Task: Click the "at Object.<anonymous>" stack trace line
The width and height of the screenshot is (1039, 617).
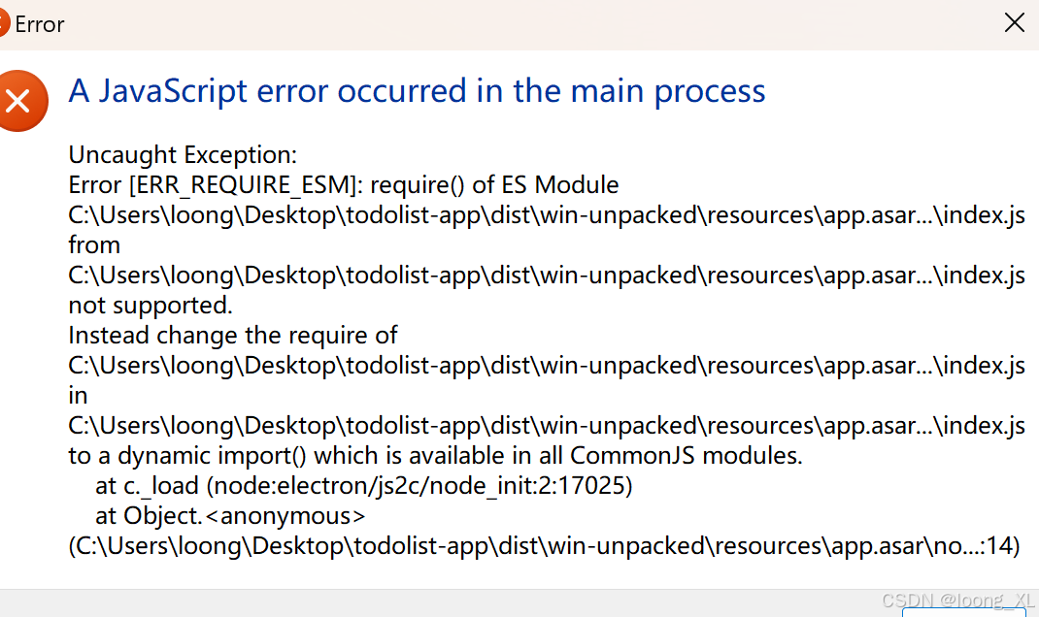Action: pyautogui.click(x=230, y=516)
